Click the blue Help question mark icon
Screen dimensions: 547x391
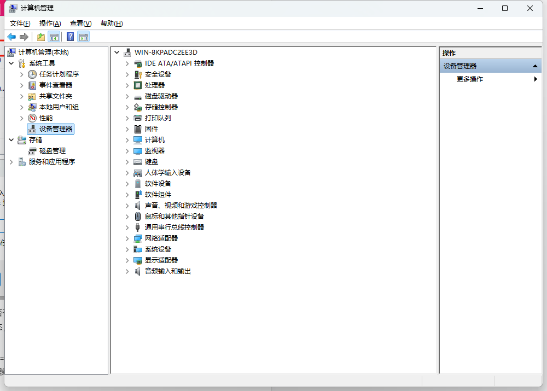tap(70, 37)
